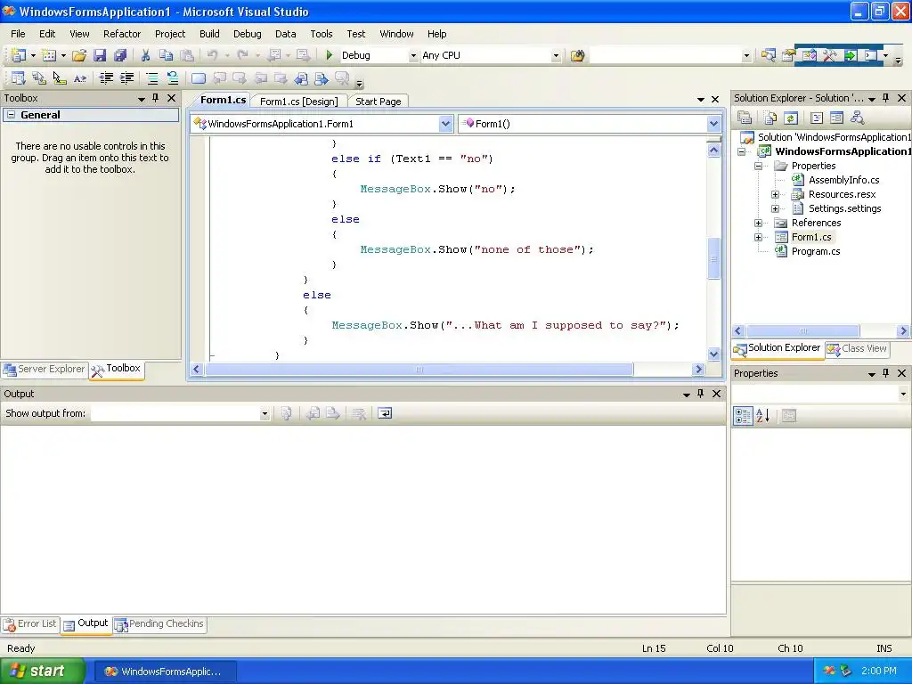Increase line indent in the text editor toolbar

coord(126,78)
